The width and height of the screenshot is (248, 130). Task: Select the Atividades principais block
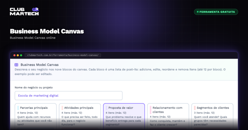[80, 116]
